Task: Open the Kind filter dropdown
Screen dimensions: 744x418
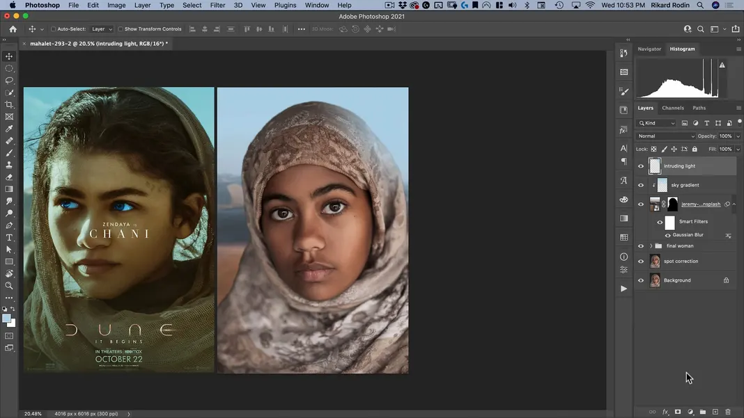Action: [657, 123]
